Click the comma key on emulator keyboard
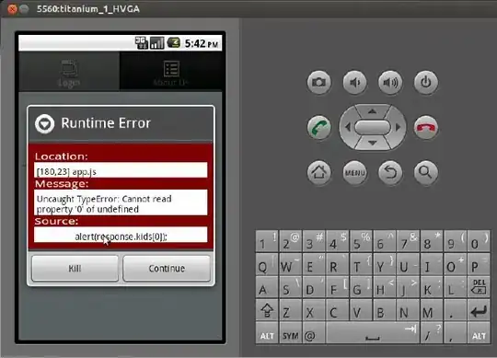 pyautogui.click(x=455, y=333)
